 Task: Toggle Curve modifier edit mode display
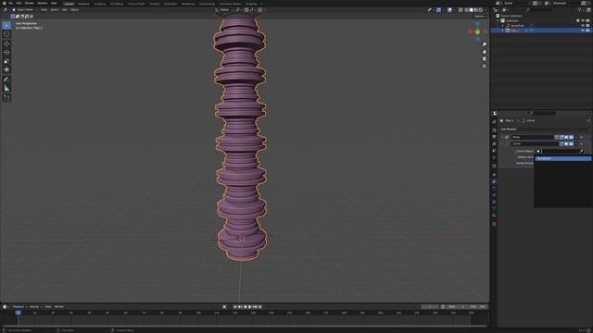pos(561,144)
